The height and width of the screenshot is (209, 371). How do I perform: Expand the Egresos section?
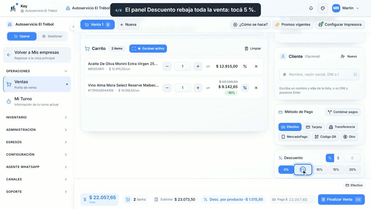pos(37,142)
